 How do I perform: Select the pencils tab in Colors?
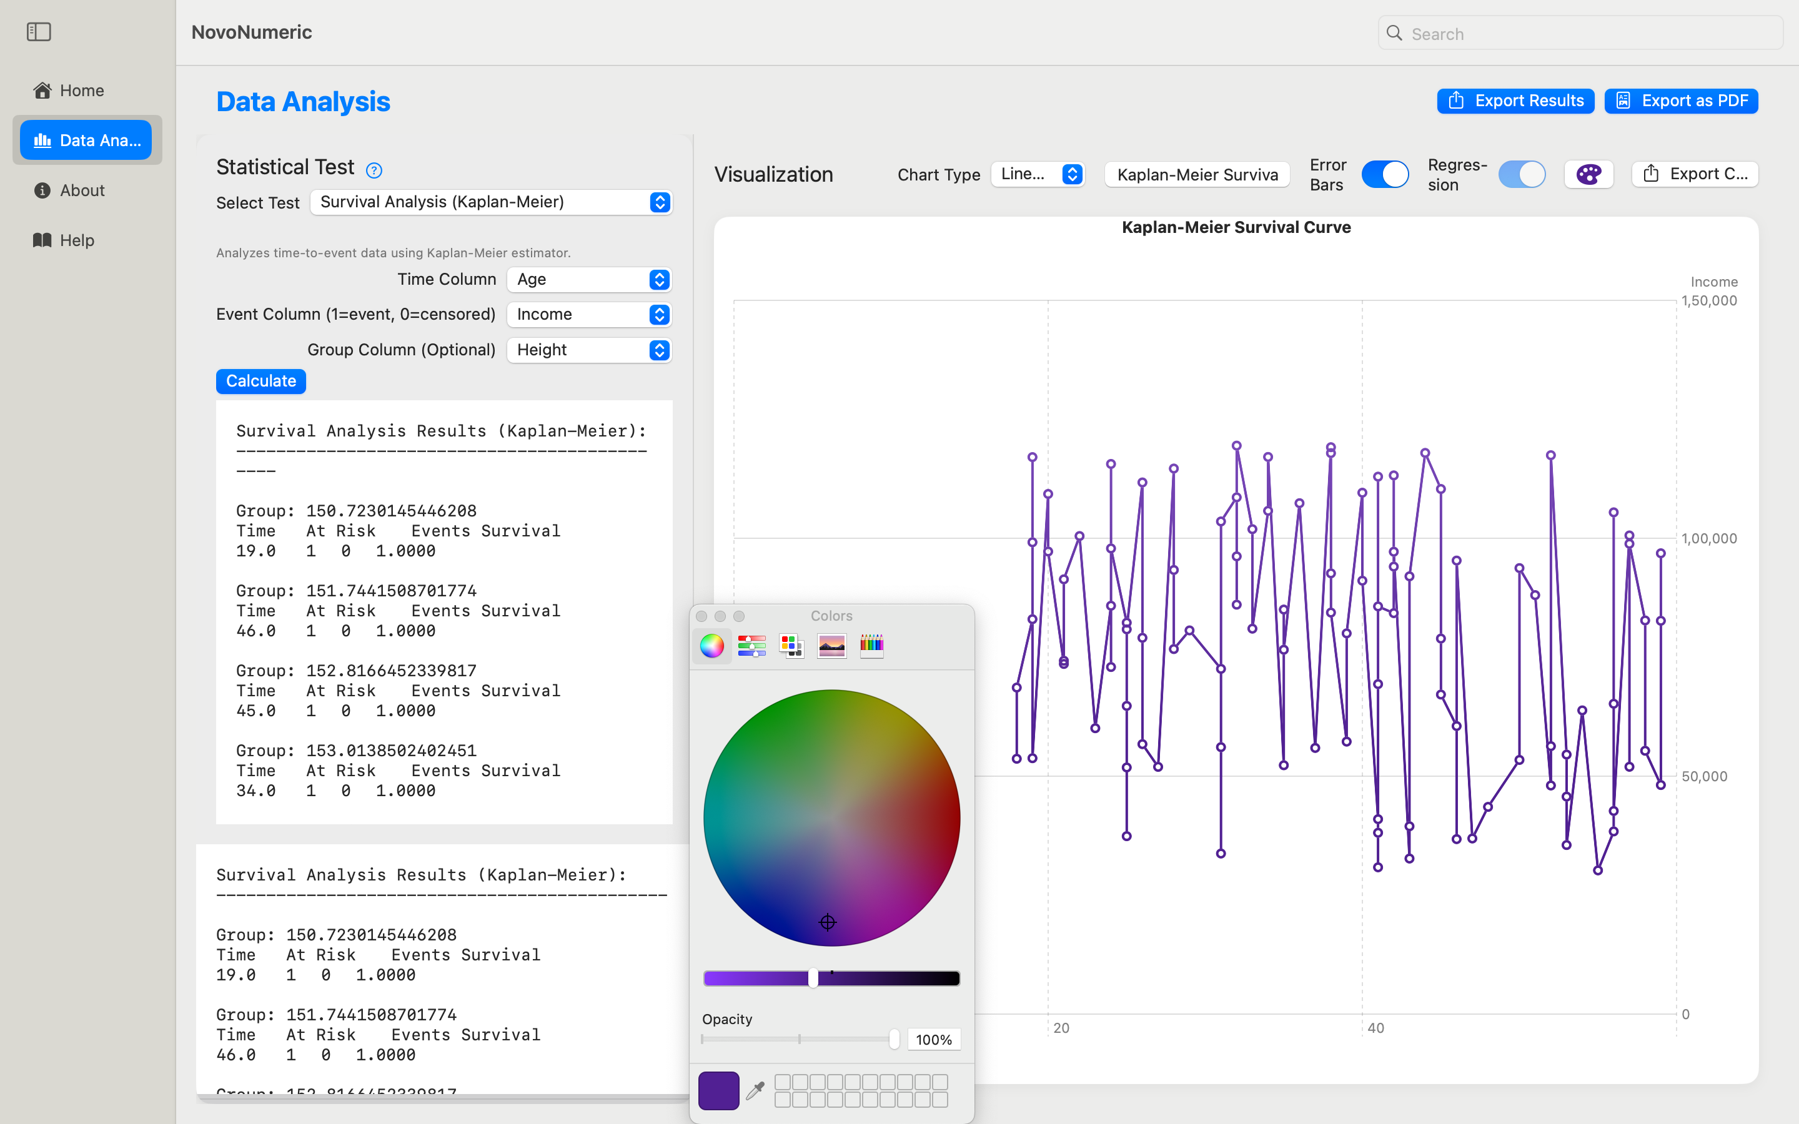click(x=872, y=646)
